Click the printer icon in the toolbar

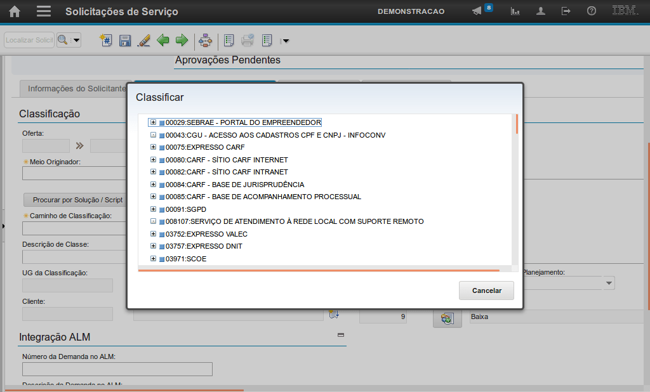coord(248,40)
